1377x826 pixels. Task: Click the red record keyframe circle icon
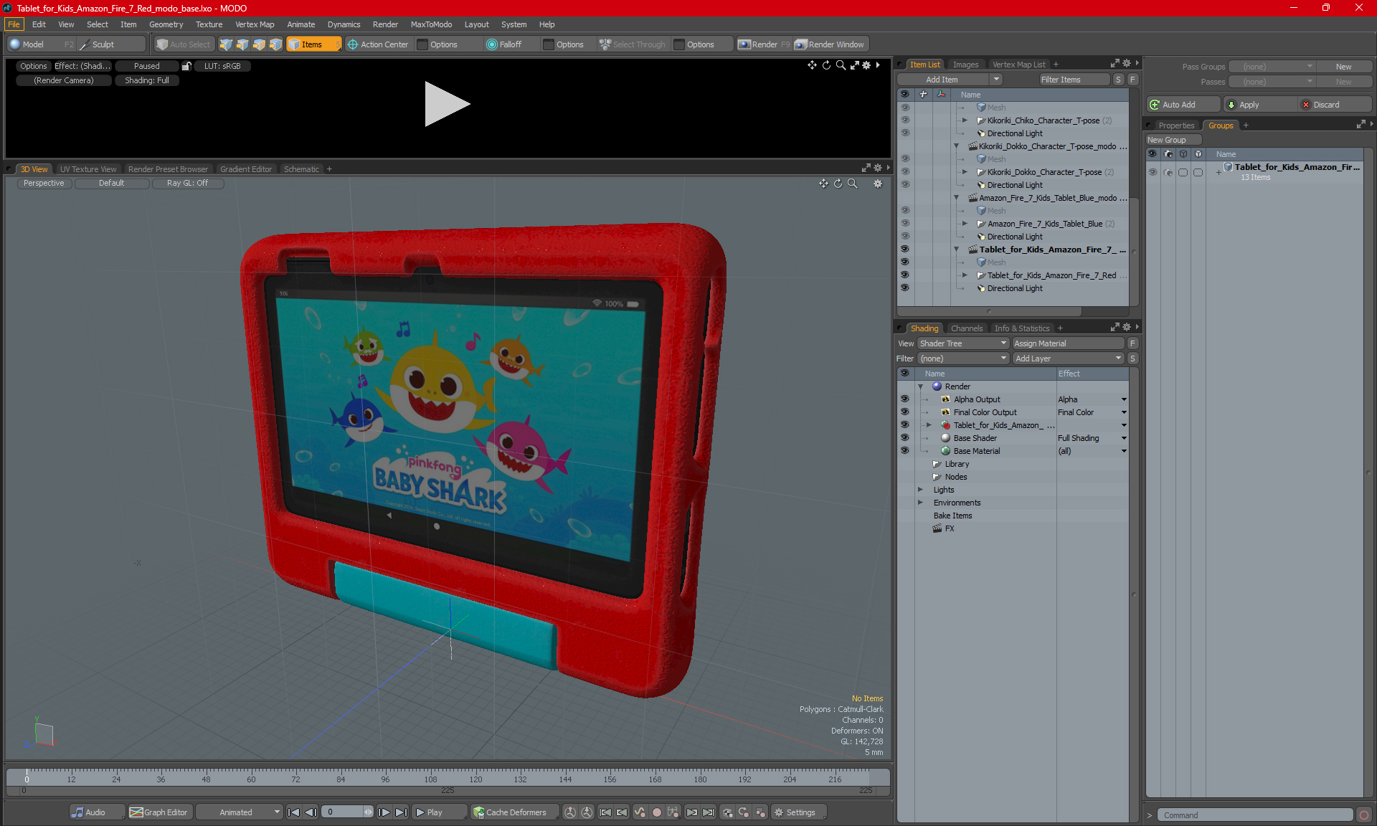tap(656, 812)
